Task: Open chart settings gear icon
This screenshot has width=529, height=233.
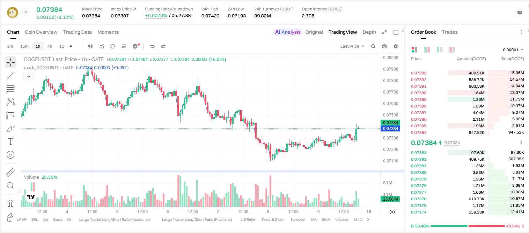Action: [x=396, y=46]
